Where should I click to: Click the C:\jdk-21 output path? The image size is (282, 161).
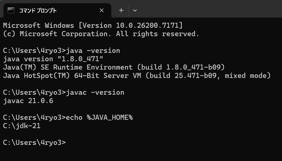coord(22,126)
